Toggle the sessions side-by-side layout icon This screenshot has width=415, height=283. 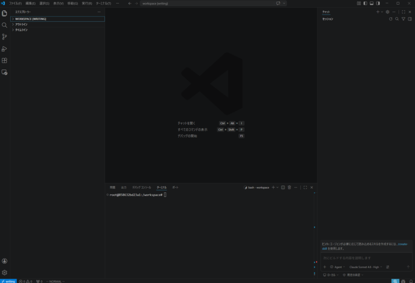click(x=410, y=19)
